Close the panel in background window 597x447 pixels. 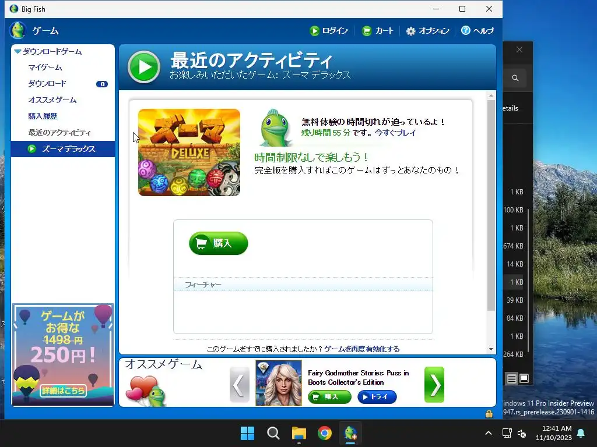(x=519, y=50)
